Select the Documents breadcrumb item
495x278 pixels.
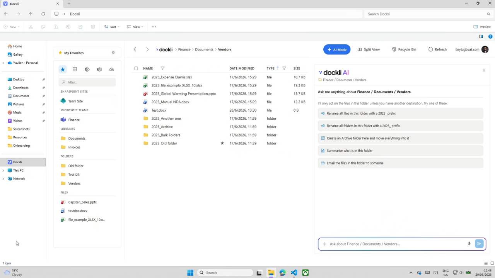204,49
